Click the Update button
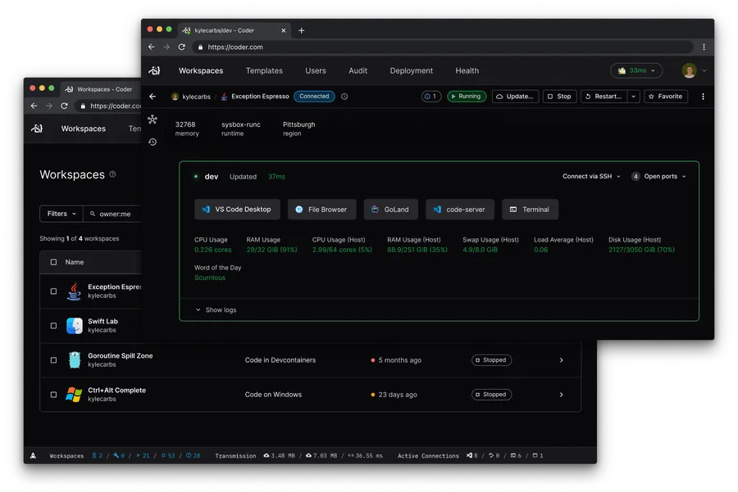Viewport: 738px width, 492px height. (516, 97)
